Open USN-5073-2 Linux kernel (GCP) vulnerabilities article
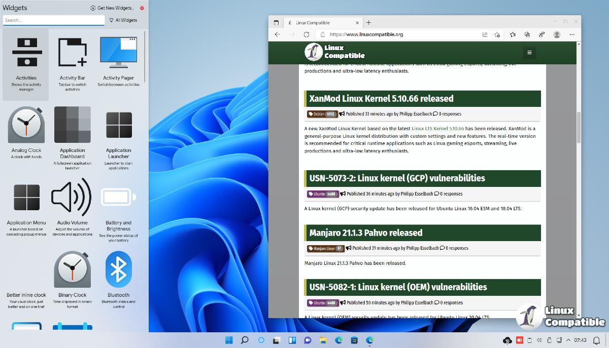Image resolution: width=609 pixels, height=348 pixels. (x=397, y=178)
